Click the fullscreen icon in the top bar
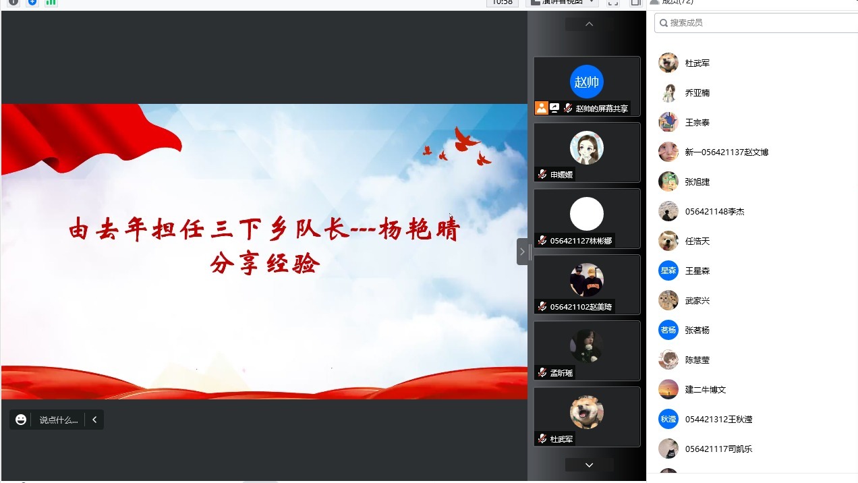This screenshot has height=483, width=858. 612,3
